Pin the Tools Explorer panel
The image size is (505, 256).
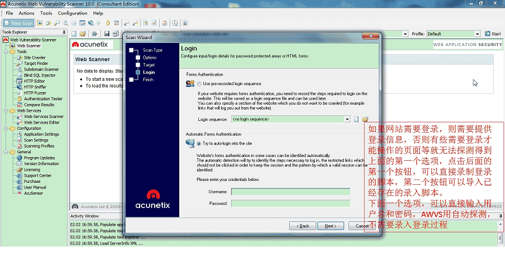pos(64,32)
